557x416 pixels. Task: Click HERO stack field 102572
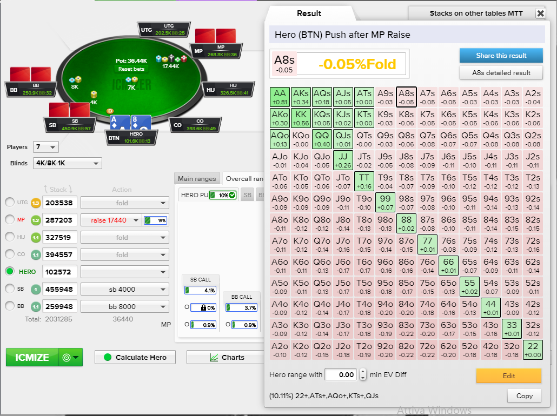click(59, 272)
